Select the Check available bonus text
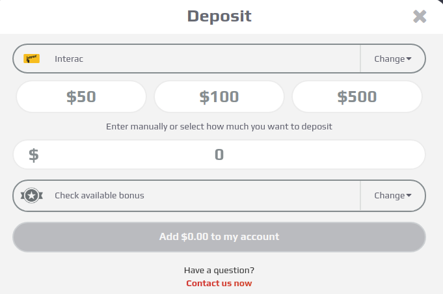Viewport: 443px width, 294px height. click(x=100, y=195)
